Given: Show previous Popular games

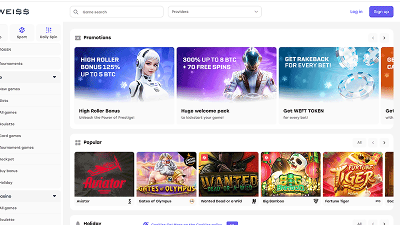Looking at the screenshot, I should 373,142.
